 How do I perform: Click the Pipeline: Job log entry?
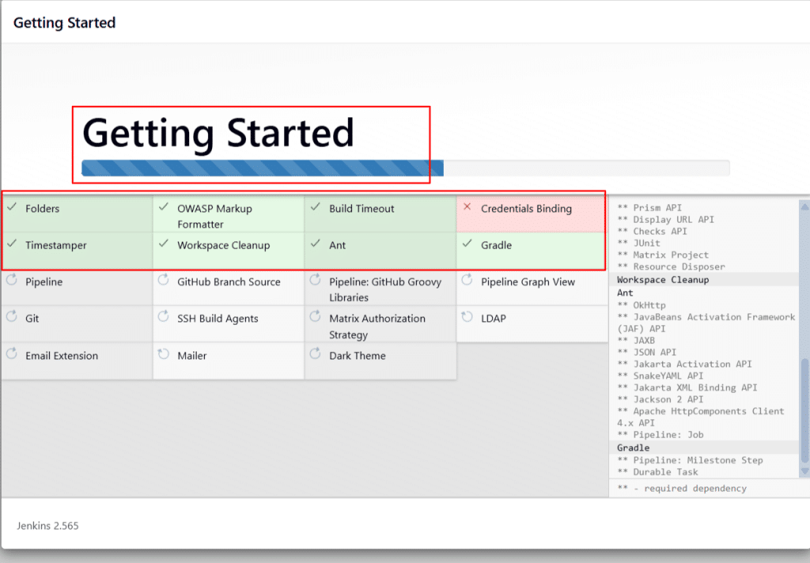click(x=660, y=434)
